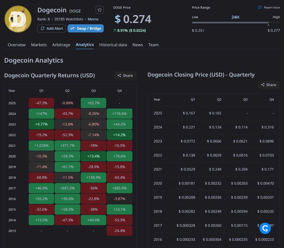Click the Q3 column header in returns table
This screenshot has height=248, width=284.
(x=94, y=91)
